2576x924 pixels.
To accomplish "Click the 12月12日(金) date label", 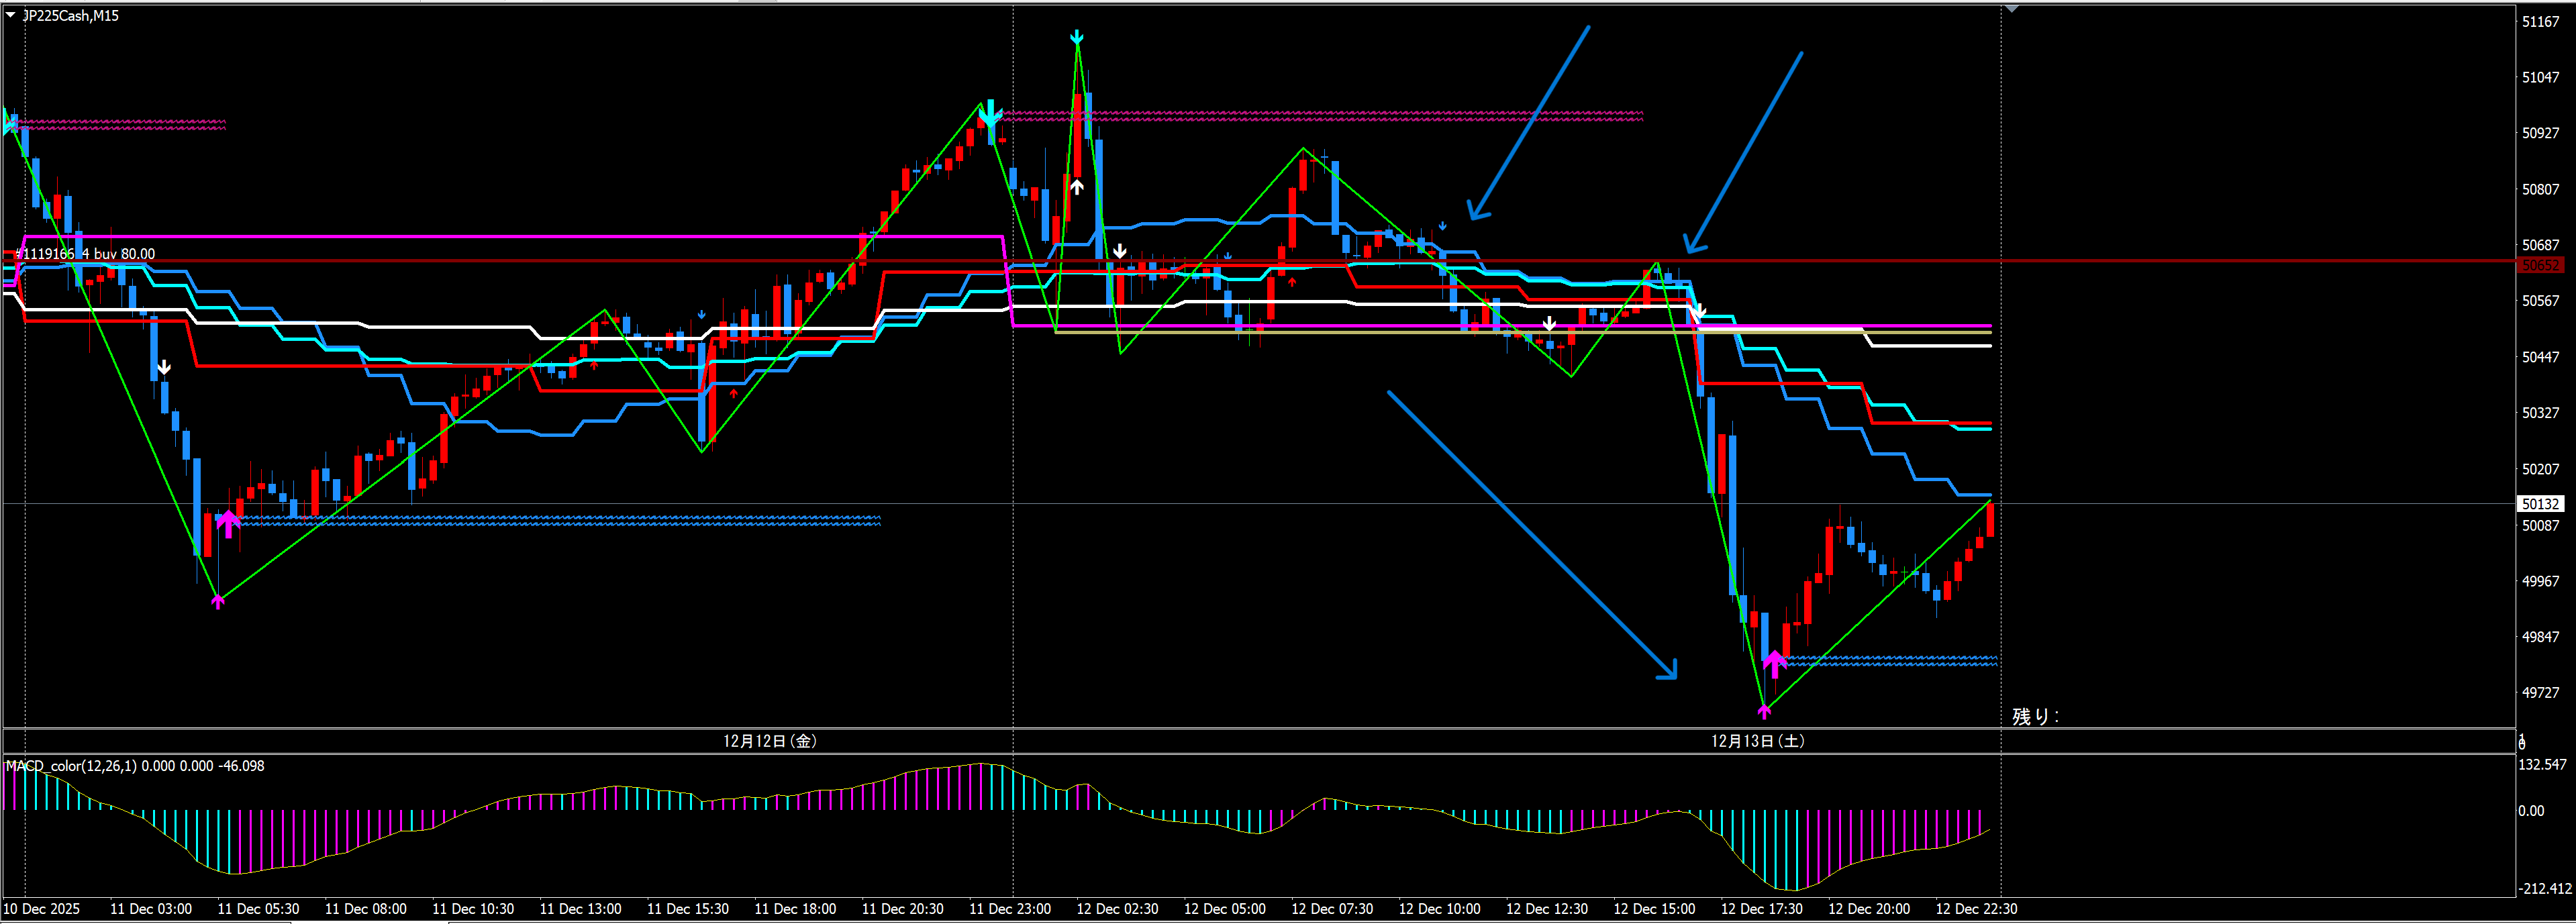I will [x=770, y=741].
